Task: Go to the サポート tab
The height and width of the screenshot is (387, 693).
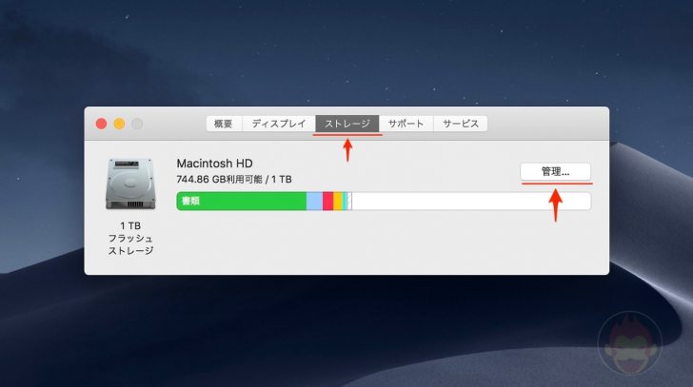Action: 406,124
